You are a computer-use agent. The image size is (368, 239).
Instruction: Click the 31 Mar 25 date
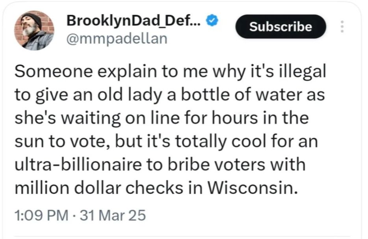pyautogui.click(x=113, y=215)
